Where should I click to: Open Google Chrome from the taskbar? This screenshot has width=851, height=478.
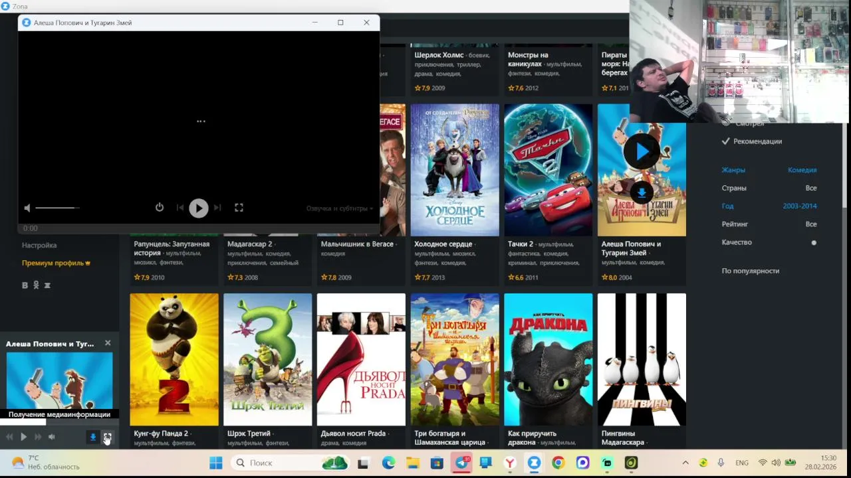[558, 463]
